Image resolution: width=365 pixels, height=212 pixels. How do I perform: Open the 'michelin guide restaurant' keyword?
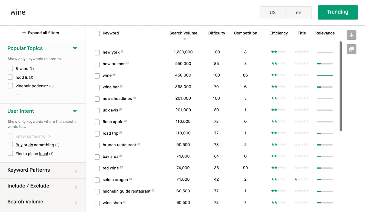(x=127, y=191)
